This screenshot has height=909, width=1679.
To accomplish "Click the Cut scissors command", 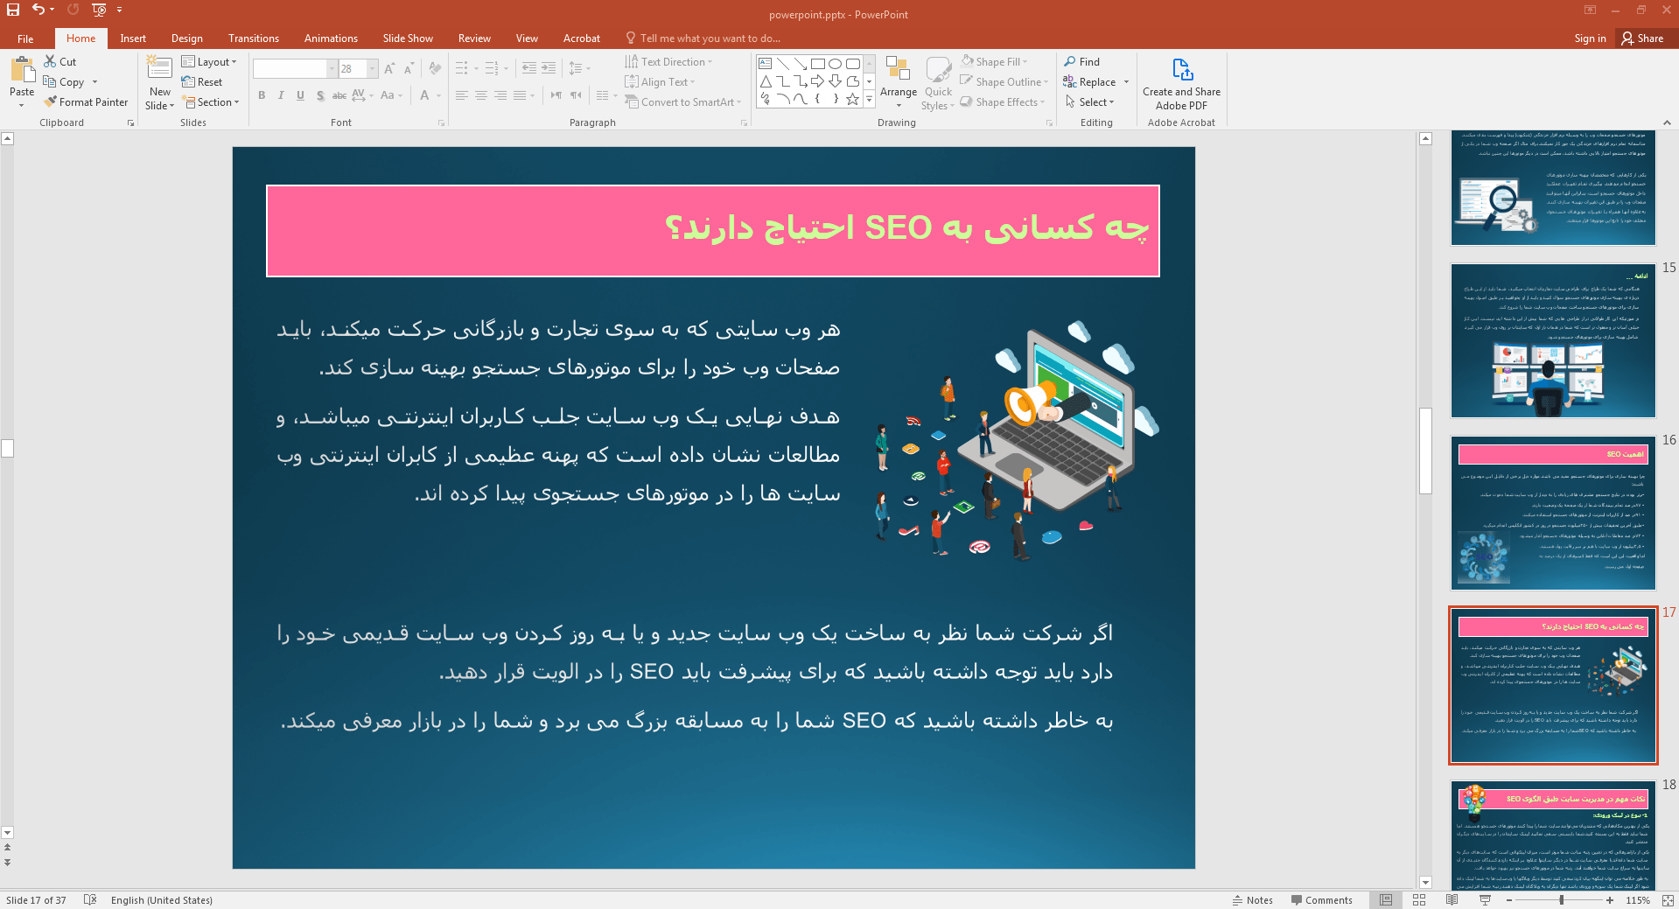I will coord(60,61).
